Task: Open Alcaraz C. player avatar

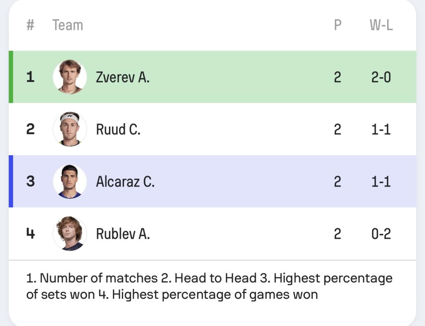Action: tap(70, 181)
